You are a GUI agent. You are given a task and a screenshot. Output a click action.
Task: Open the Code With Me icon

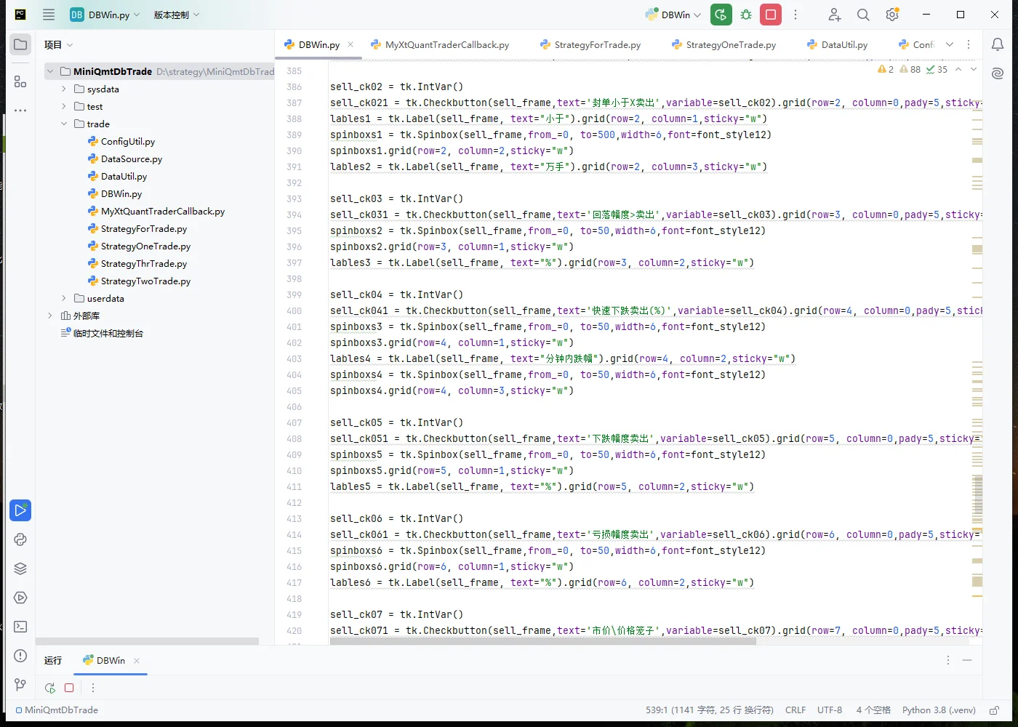click(x=835, y=15)
